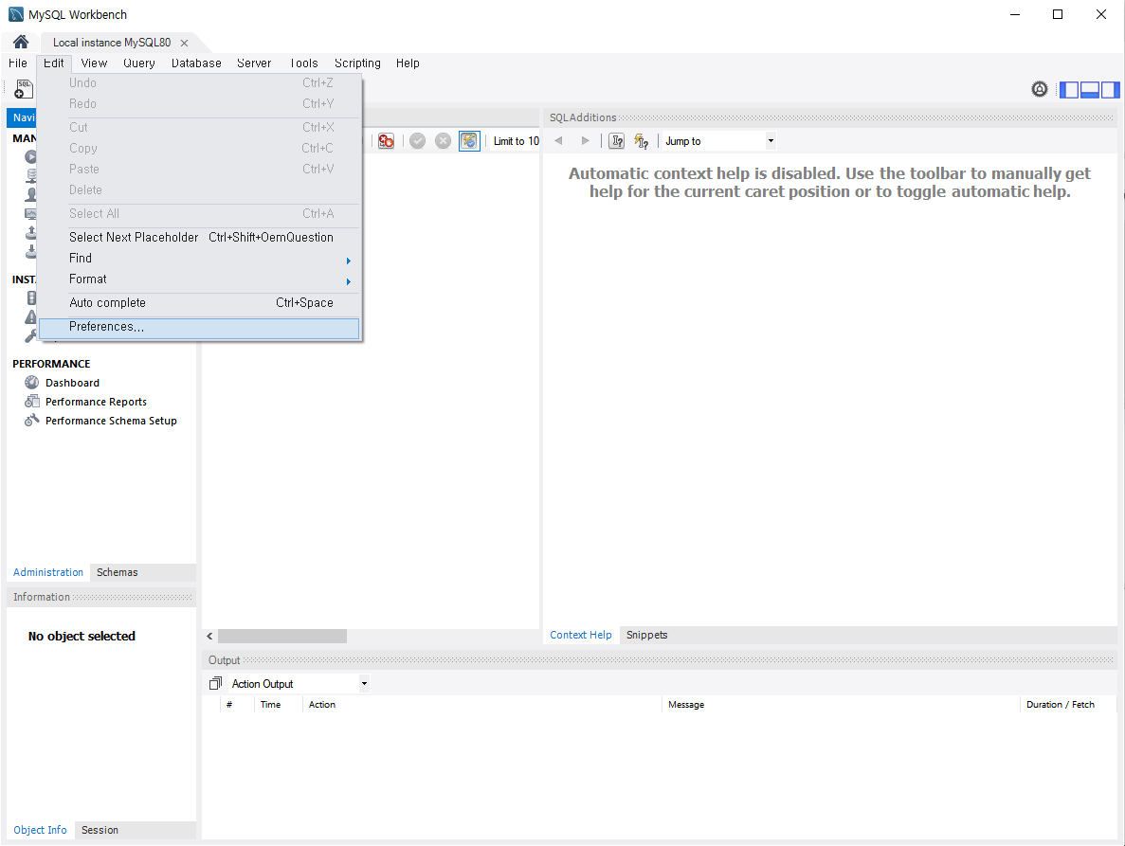The width and height of the screenshot is (1125, 846).
Task: Click the rollback X icon
Action: 444,141
